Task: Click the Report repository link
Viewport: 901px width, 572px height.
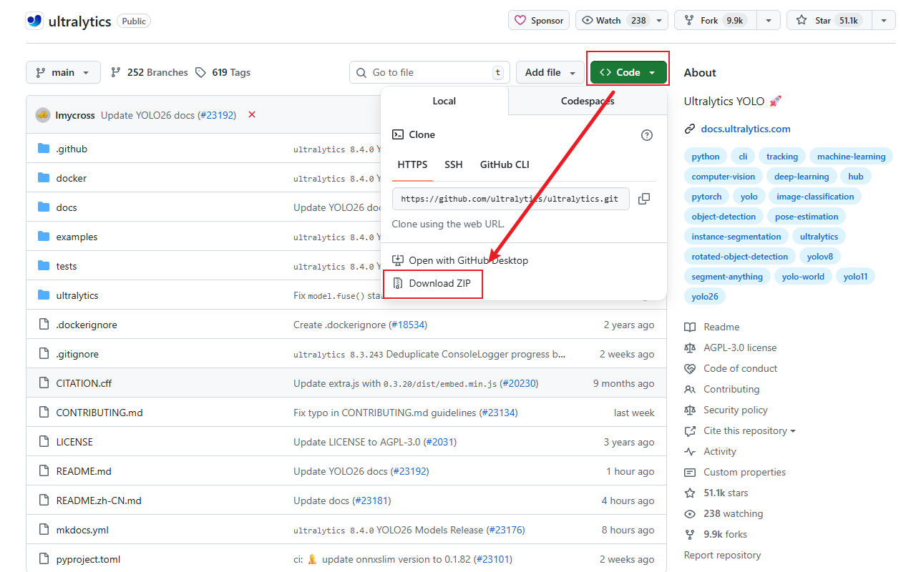Action: (722, 555)
